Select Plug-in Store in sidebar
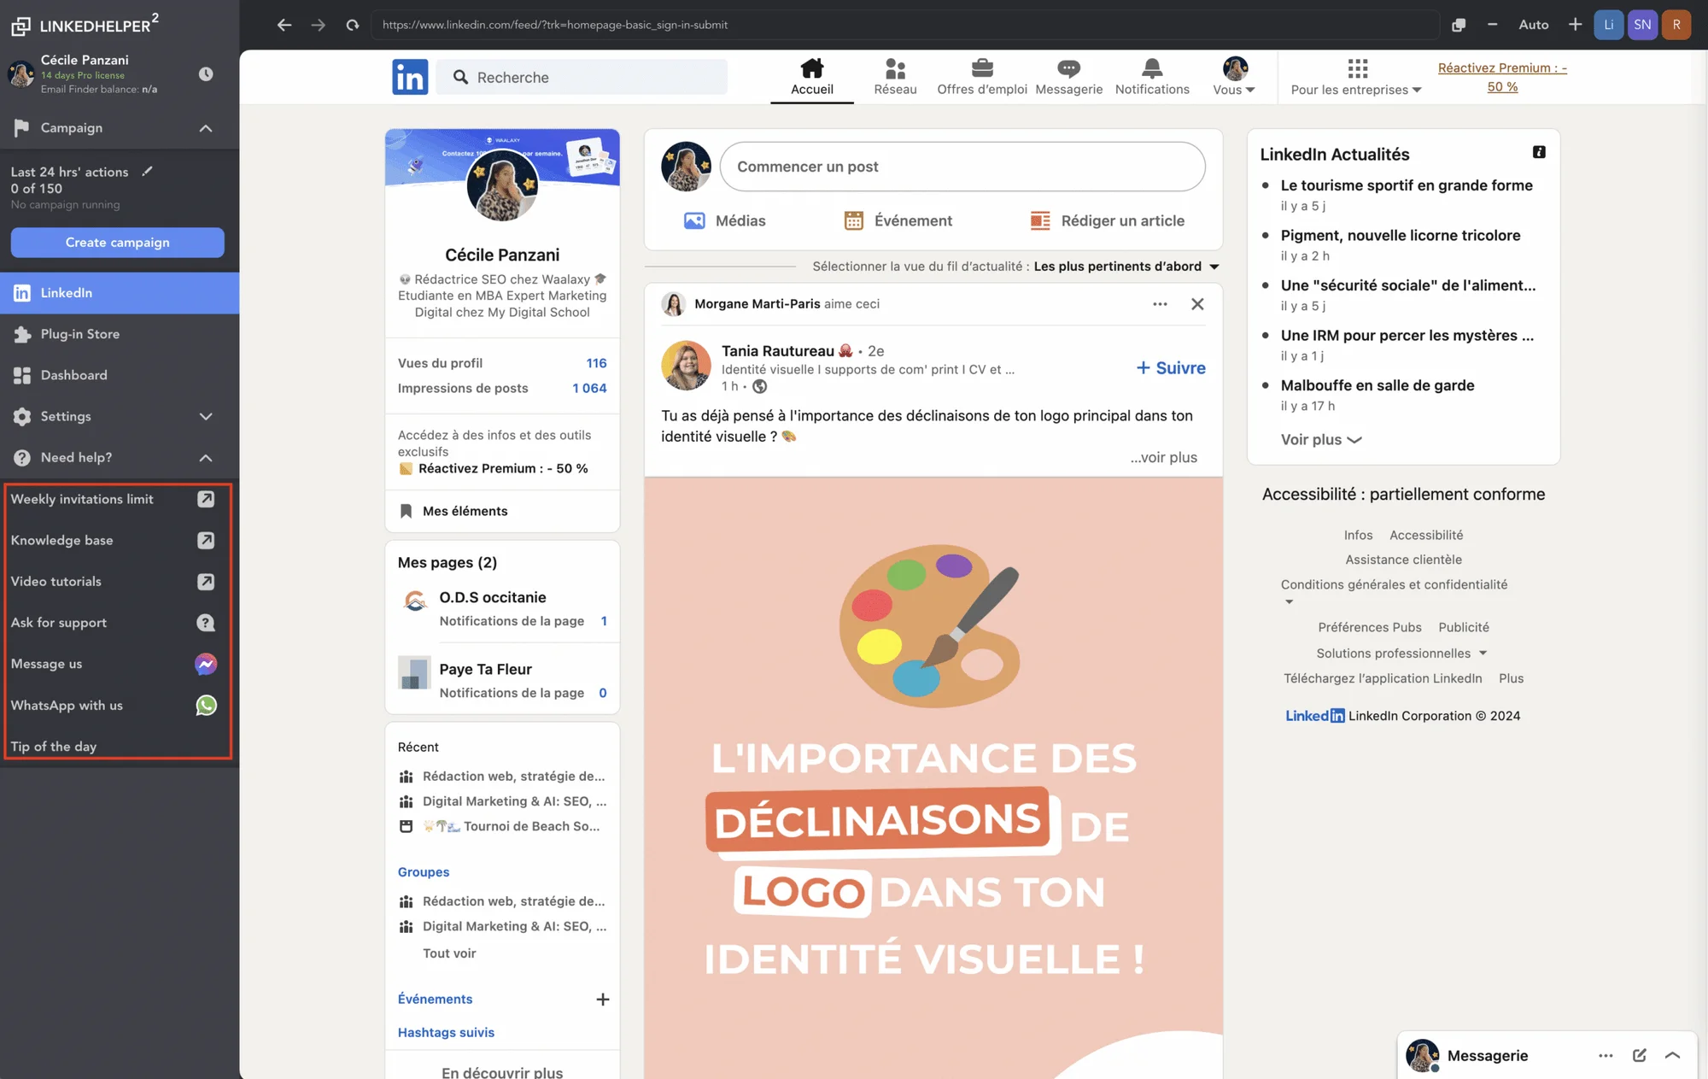The width and height of the screenshot is (1708, 1079). [x=120, y=334]
